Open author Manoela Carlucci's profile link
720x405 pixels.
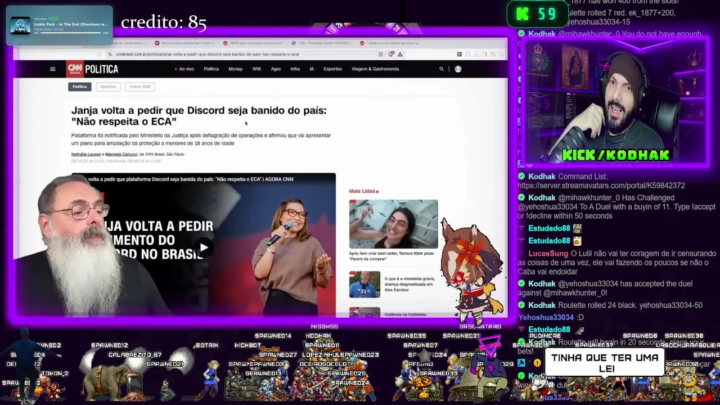click(x=121, y=154)
